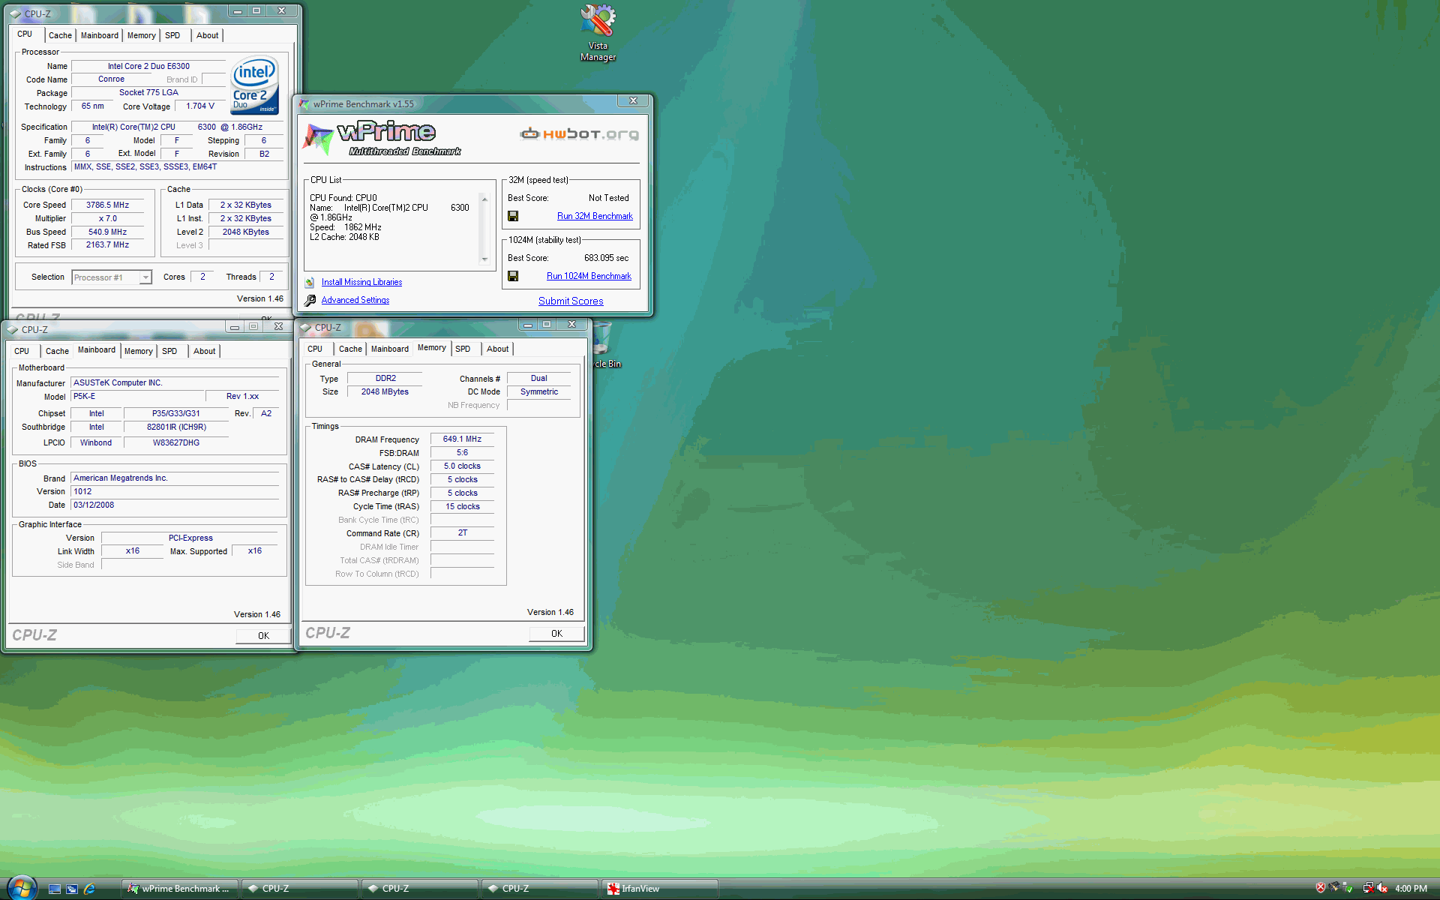Click the Run 1024M Benchmark link

click(589, 276)
